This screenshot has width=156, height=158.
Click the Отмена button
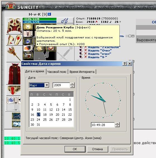pos(98,149)
